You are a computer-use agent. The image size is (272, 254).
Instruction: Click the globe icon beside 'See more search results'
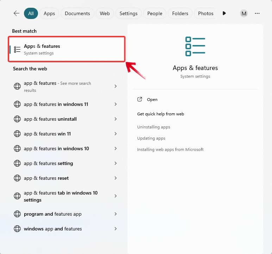17,86
